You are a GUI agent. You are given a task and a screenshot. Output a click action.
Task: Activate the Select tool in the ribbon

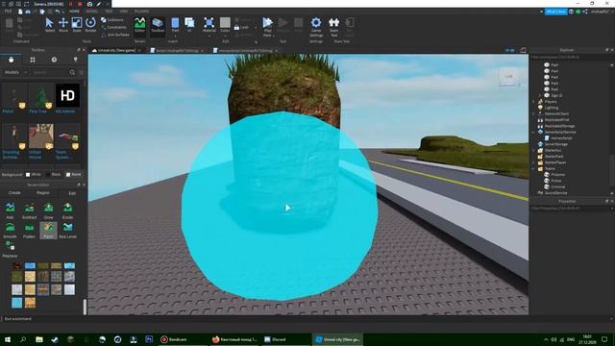pos(49,24)
